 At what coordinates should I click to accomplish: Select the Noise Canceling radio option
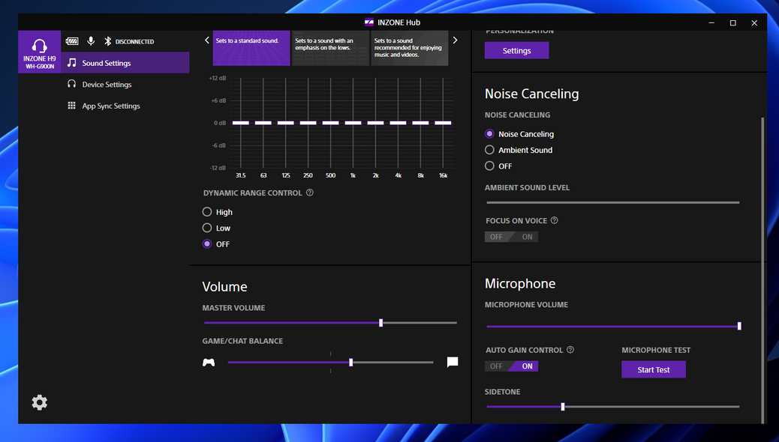pyautogui.click(x=489, y=134)
